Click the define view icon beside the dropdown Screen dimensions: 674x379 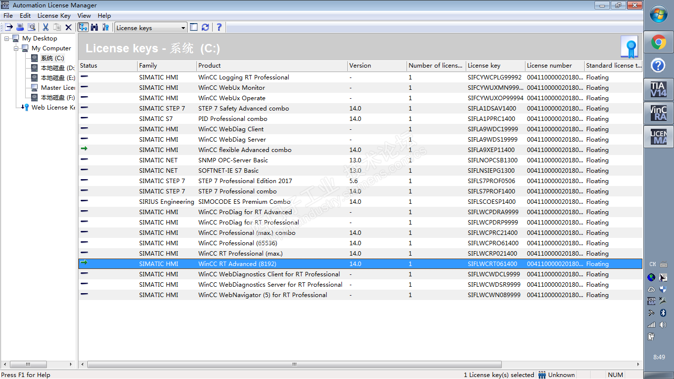click(194, 28)
